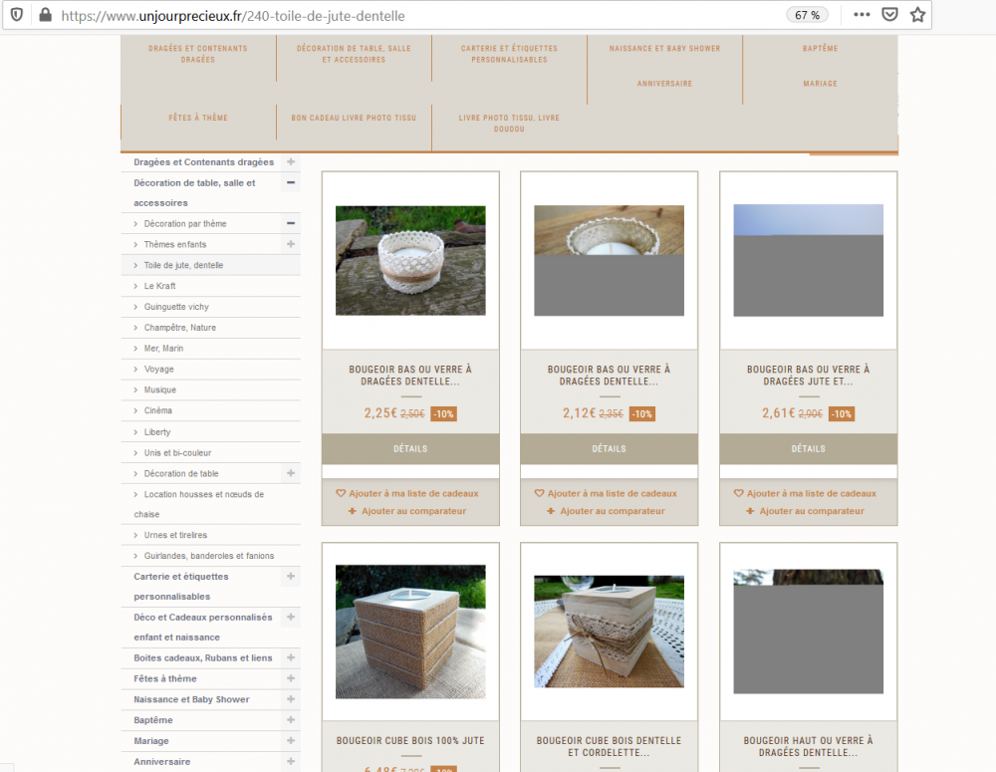This screenshot has height=772, width=996.
Task: Save the page using the Pocket icon
Action: point(889,15)
